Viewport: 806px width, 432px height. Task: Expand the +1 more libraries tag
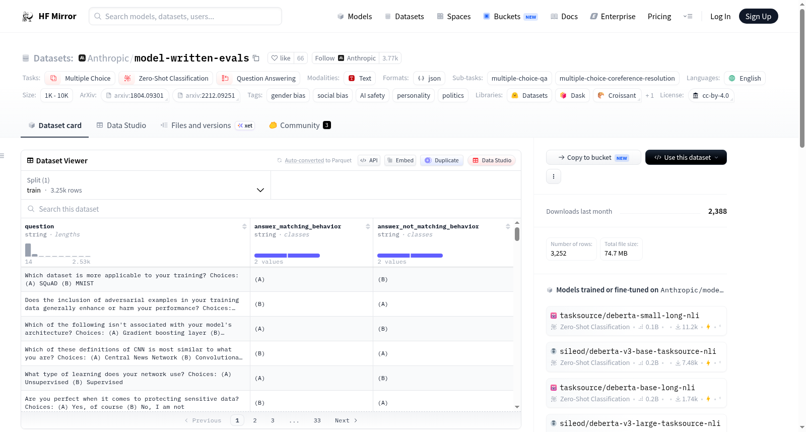[x=650, y=95]
